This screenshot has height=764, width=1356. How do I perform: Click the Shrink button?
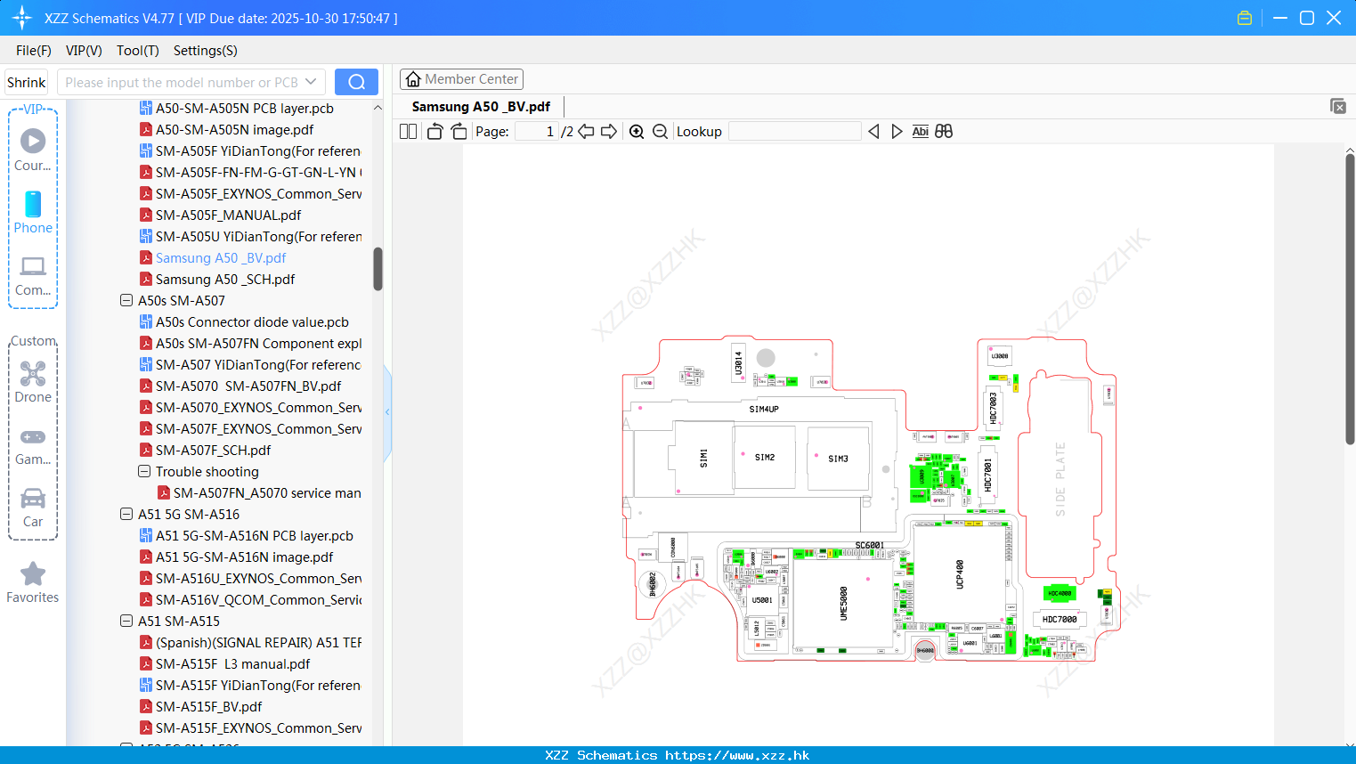pos(26,82)
